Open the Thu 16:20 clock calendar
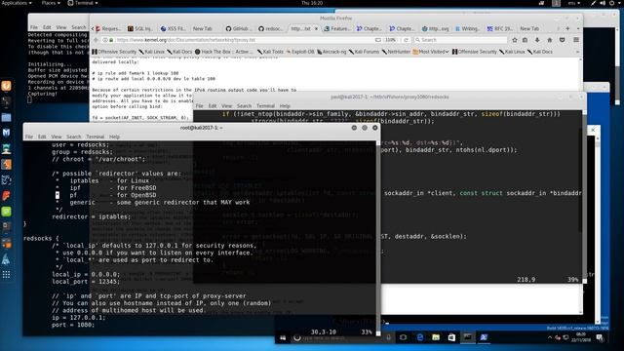624x351 pixels. (312, 3)
